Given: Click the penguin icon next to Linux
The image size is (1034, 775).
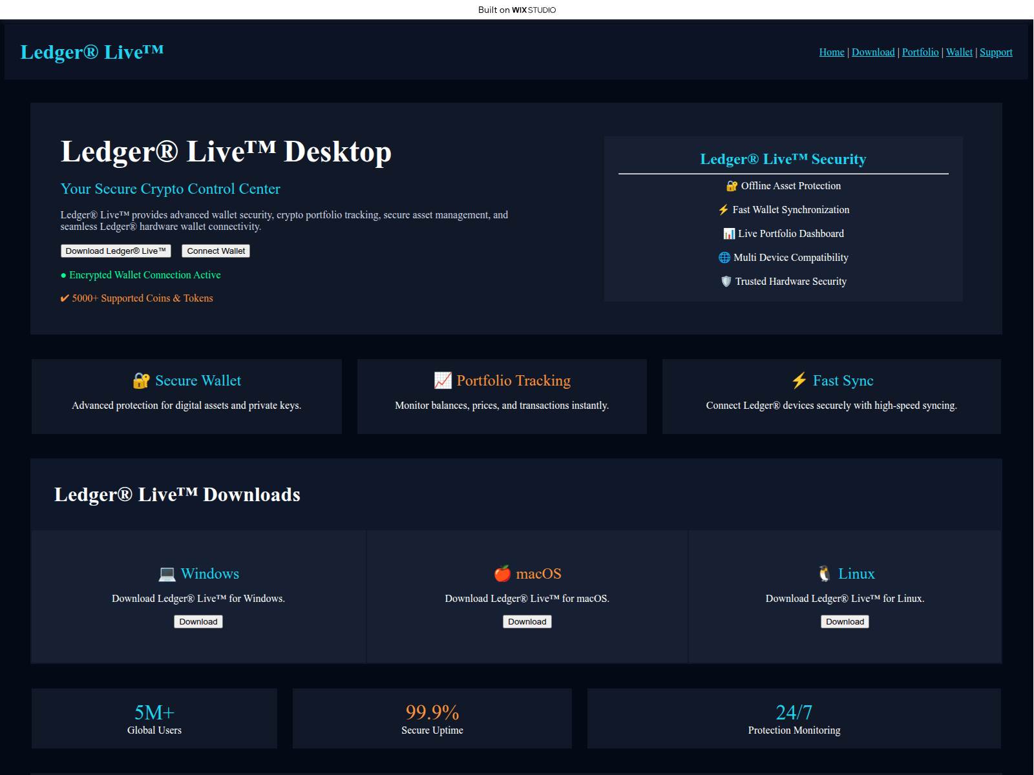Looking at the screenshot, I should 825,573.
